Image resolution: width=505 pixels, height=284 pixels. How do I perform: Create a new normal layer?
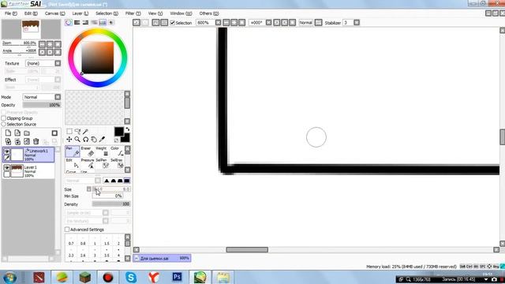8,133
